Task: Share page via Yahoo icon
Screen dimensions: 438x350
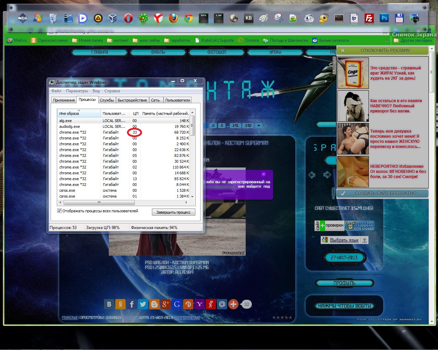Action: point(199,304)
